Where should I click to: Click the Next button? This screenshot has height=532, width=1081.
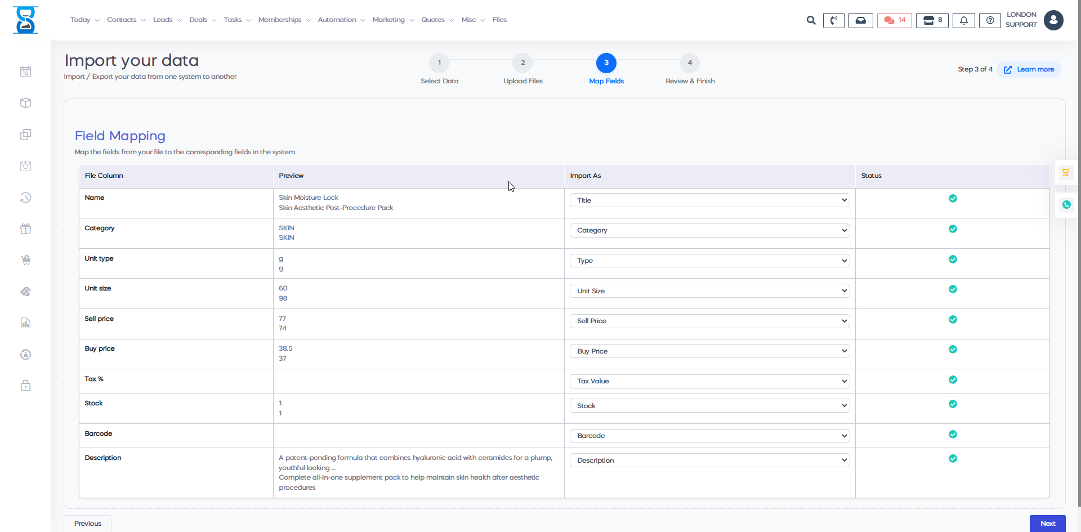(1047, 524)
